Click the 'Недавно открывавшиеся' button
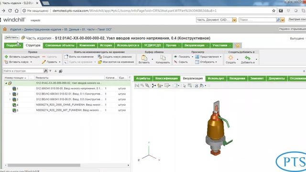 pyautogui.click(x=292, y=29)
